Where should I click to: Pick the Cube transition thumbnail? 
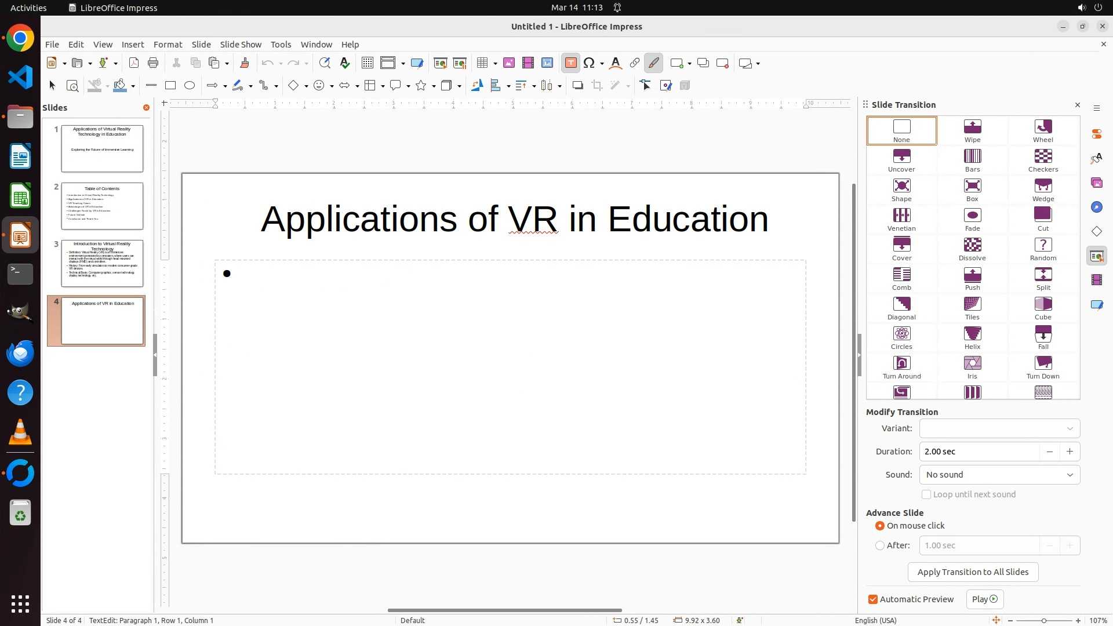[1043, 308]
